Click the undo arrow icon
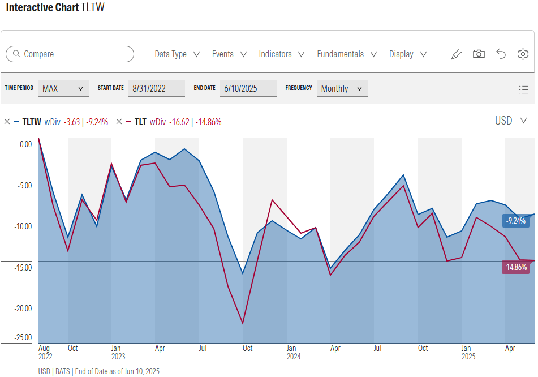 (501, 54)
